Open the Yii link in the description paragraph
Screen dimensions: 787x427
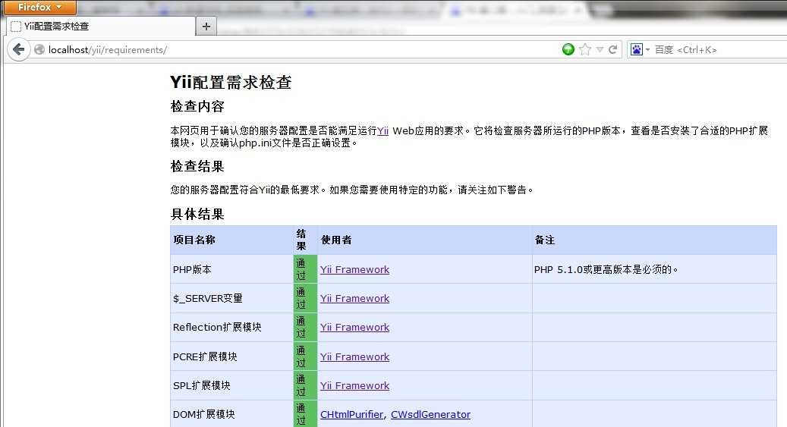click(x=383, y=131)
